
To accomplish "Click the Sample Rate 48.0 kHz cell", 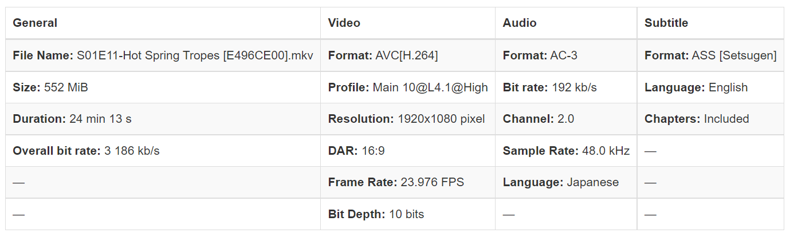I will point(566,151).
